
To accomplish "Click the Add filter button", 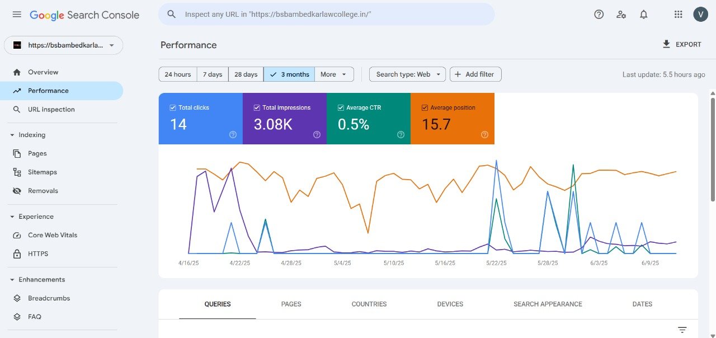I will point(475,74).
